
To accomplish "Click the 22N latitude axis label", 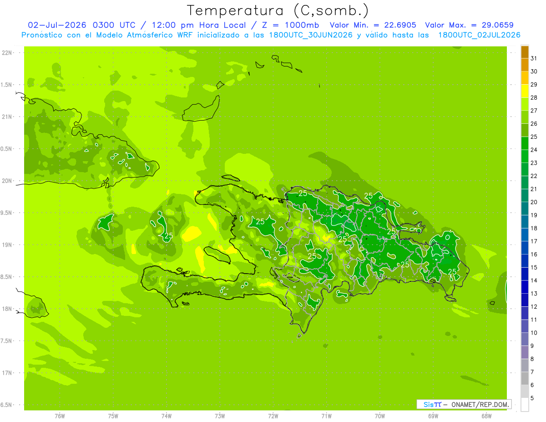I will [x=8, y=53].
